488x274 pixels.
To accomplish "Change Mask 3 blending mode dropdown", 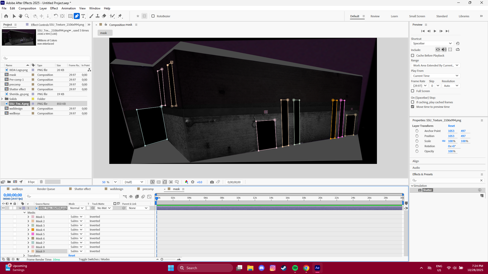I will 76,225.
